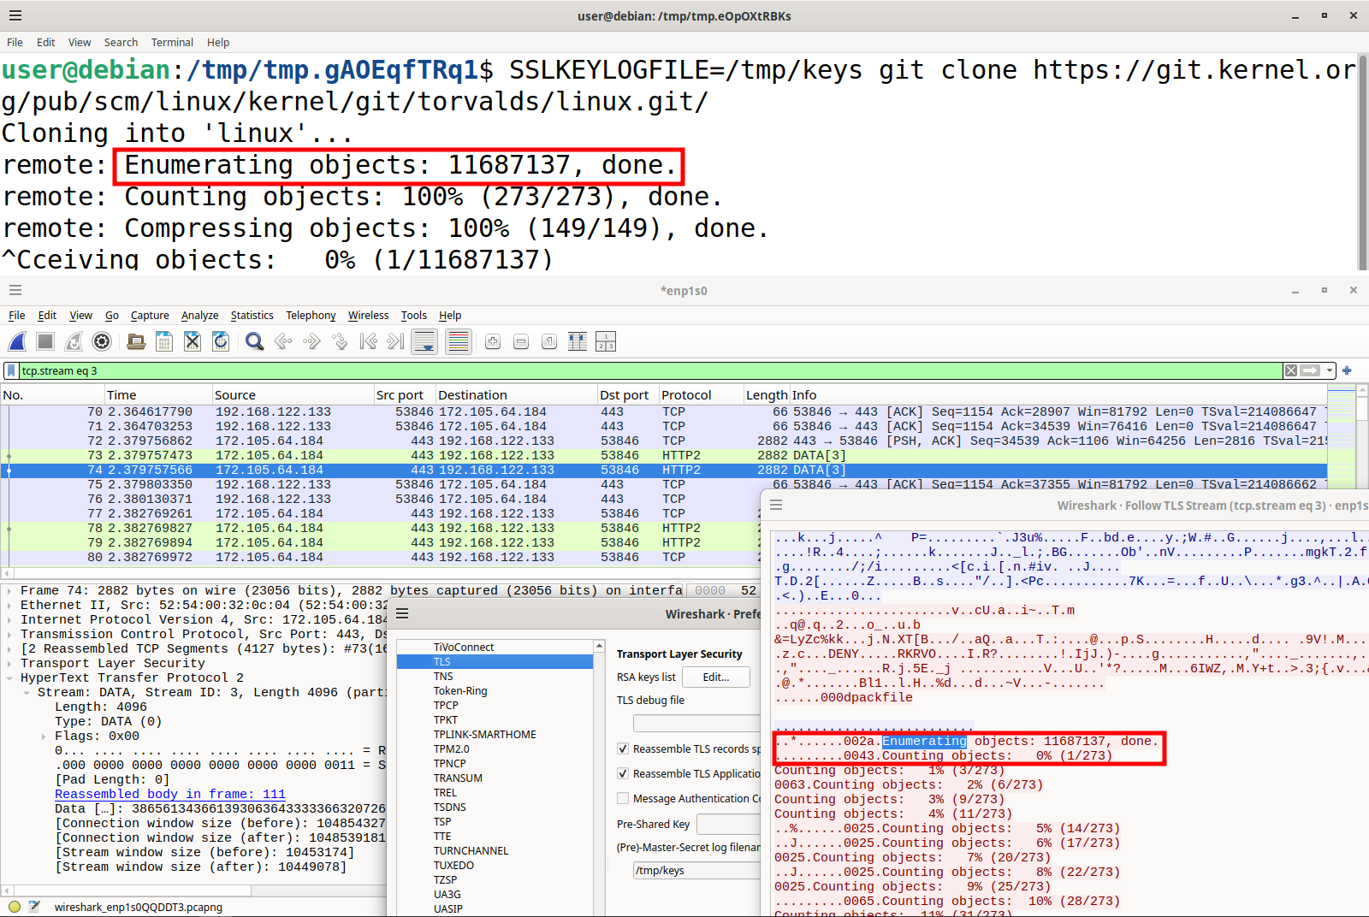The height and width of the screenshot is (917, 1369).
Task: Jump to the first packet
Action: [368, 342]
